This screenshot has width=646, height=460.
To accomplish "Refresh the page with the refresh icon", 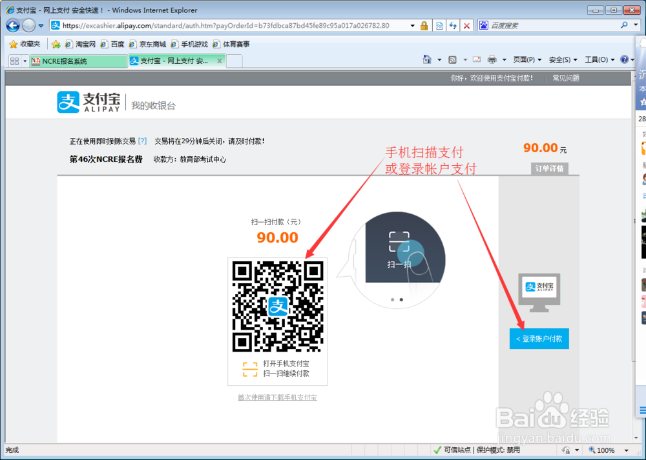I will (453, 26).
